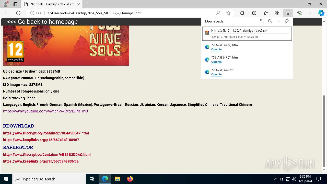Close the Nine Sols tab
This screenshot has width=327, height=184.
pos(78,4)
